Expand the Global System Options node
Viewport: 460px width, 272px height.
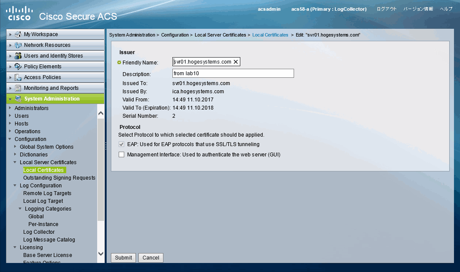click(15, 147)
